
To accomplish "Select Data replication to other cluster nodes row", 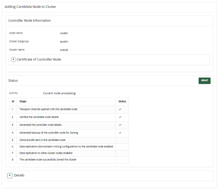I will point(69,153).
